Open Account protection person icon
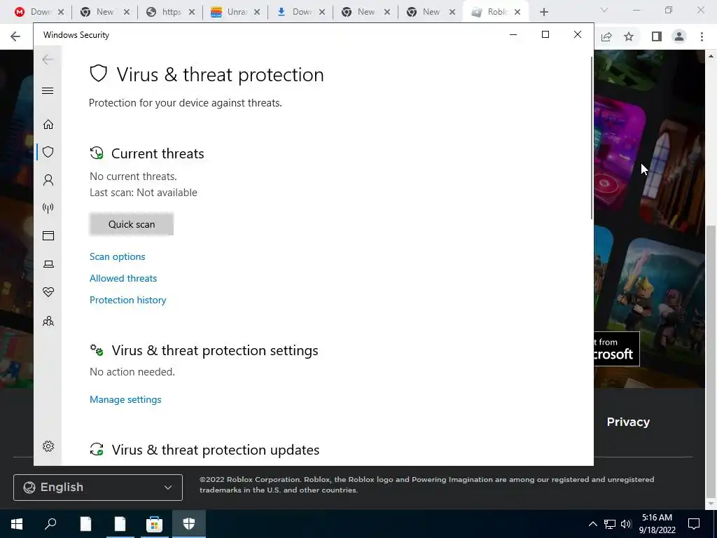 48,180
